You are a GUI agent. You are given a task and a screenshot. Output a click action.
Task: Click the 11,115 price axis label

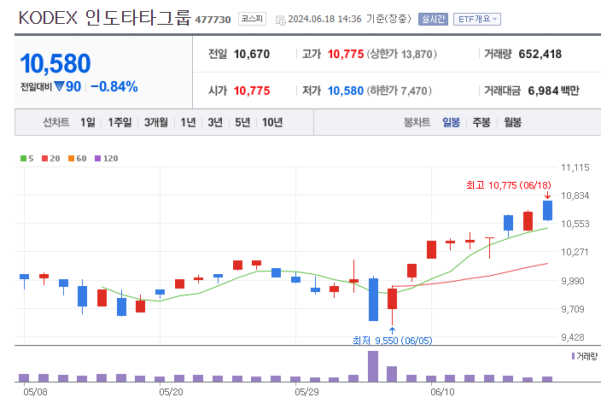(575, 167)
